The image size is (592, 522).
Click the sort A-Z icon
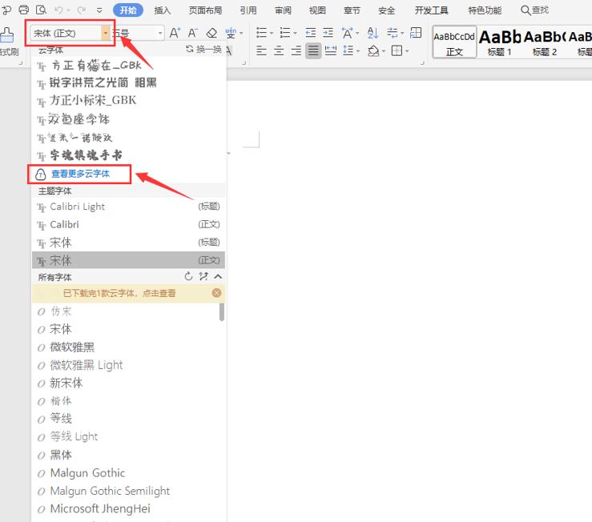[373, 33]
